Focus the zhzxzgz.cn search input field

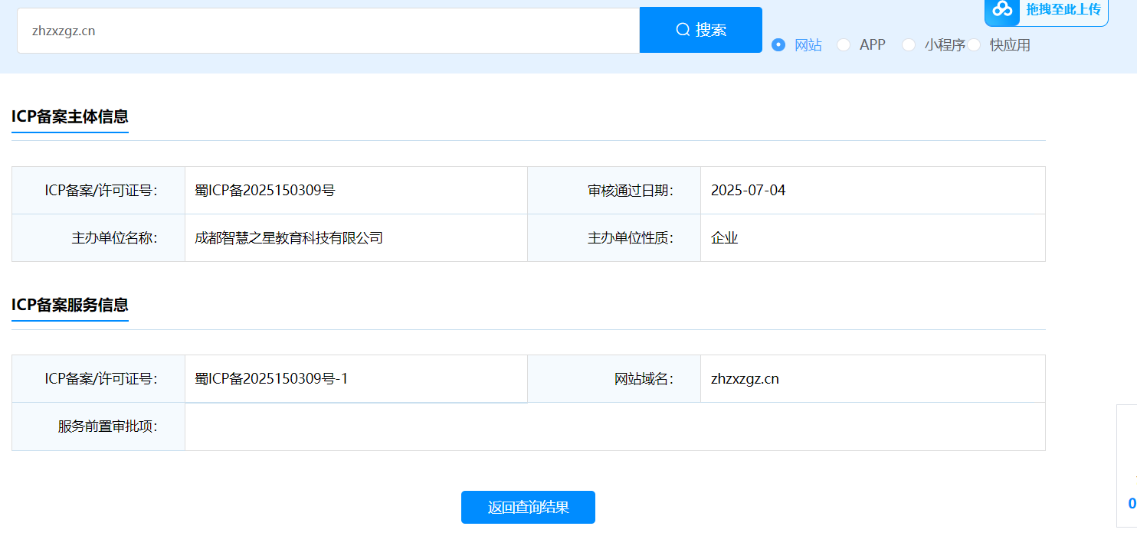pos(328,31)
